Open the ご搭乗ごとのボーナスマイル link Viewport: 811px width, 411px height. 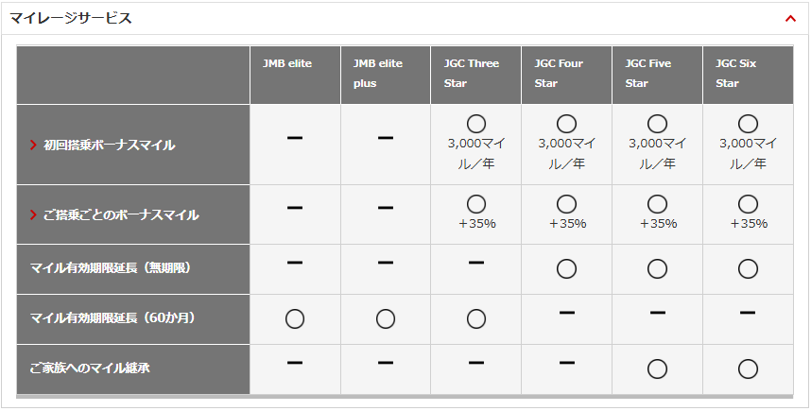[x=121, y=215]
